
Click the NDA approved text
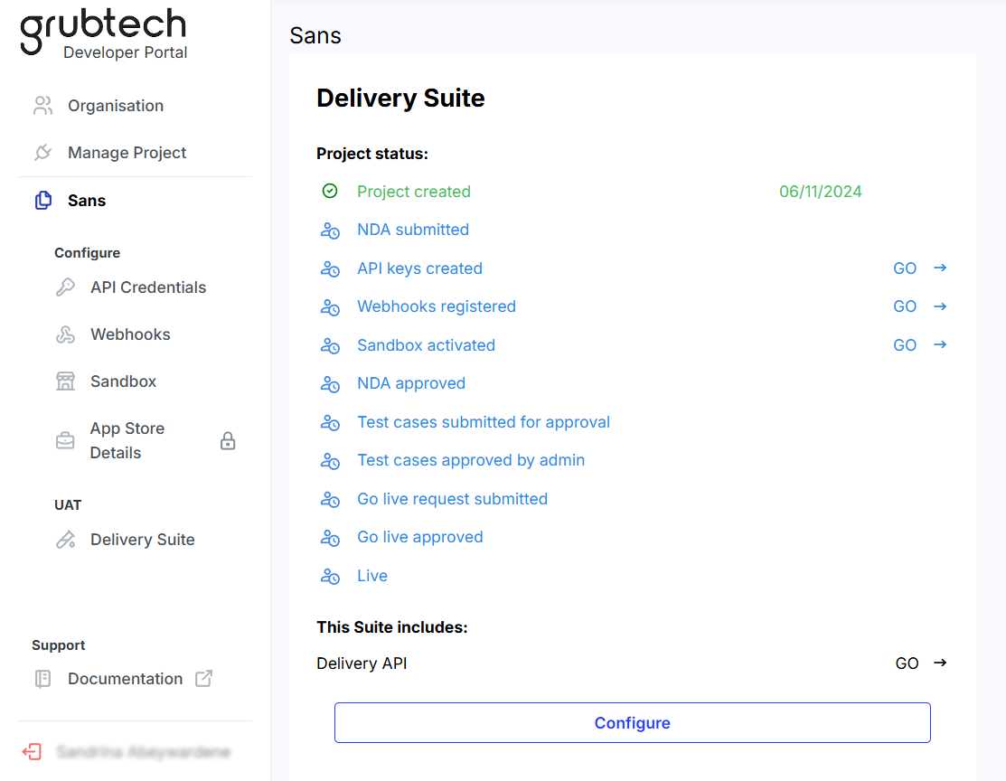pyautogui.click(x=411, y=384)
